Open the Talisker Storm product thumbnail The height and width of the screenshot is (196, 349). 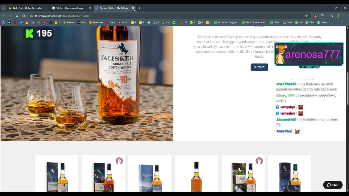coord(56,174)
